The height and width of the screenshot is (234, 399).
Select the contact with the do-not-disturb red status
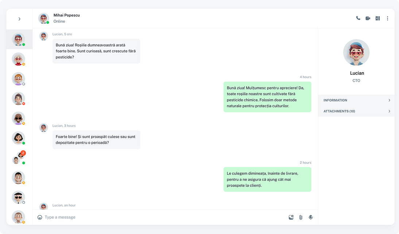[19, 98]
